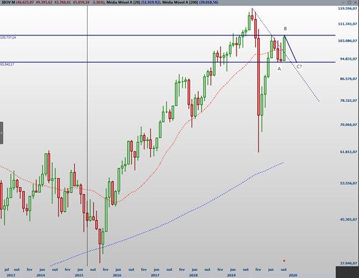This screenshot has width=359, height=278.
Task: Click the 'Média Móvel A [20]' title text
Action: [x=123, y=2]
